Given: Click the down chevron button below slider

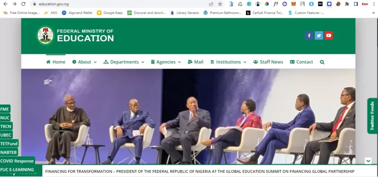Looking at the screenshot, I should tap(368, 161).
